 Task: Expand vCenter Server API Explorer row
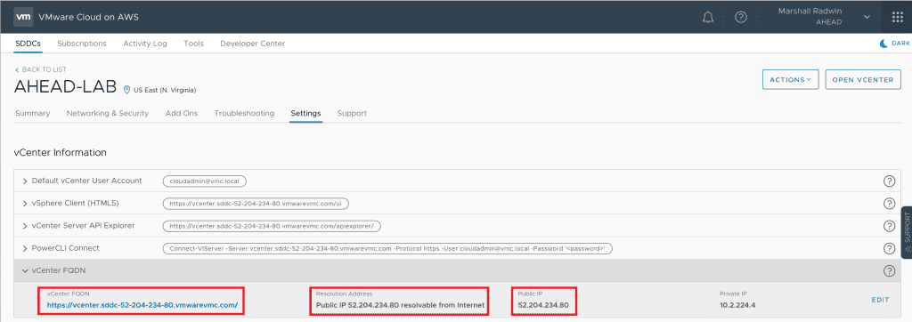click(25, 226)
